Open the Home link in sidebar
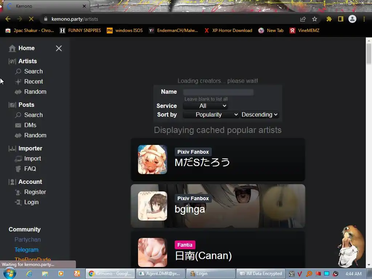This screenshot has height=279, width=372. [27, 48]
